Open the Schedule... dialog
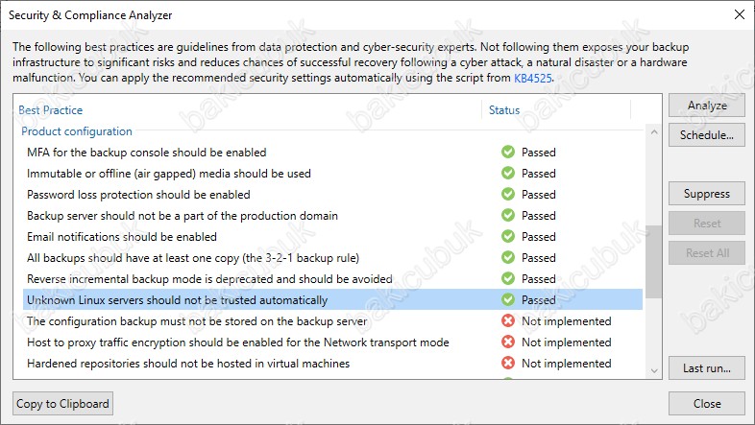The height and width of the screenshot is (425, 755). [x=707, y=135]
